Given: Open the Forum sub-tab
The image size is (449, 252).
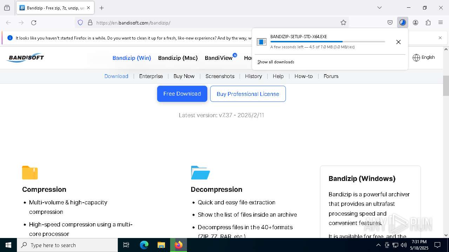Looking at the screenshot, I should (331, 76).
